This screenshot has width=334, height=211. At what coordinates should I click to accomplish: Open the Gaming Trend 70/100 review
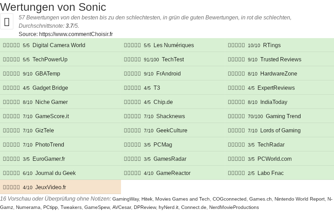pyautogui.click(x=283, y=116)
